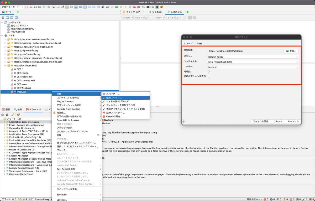Image resolution: width=315 pixels, height=201 pixels.
Task: Click the blue help icon in toolbar
Action: [x=153, y=7]
